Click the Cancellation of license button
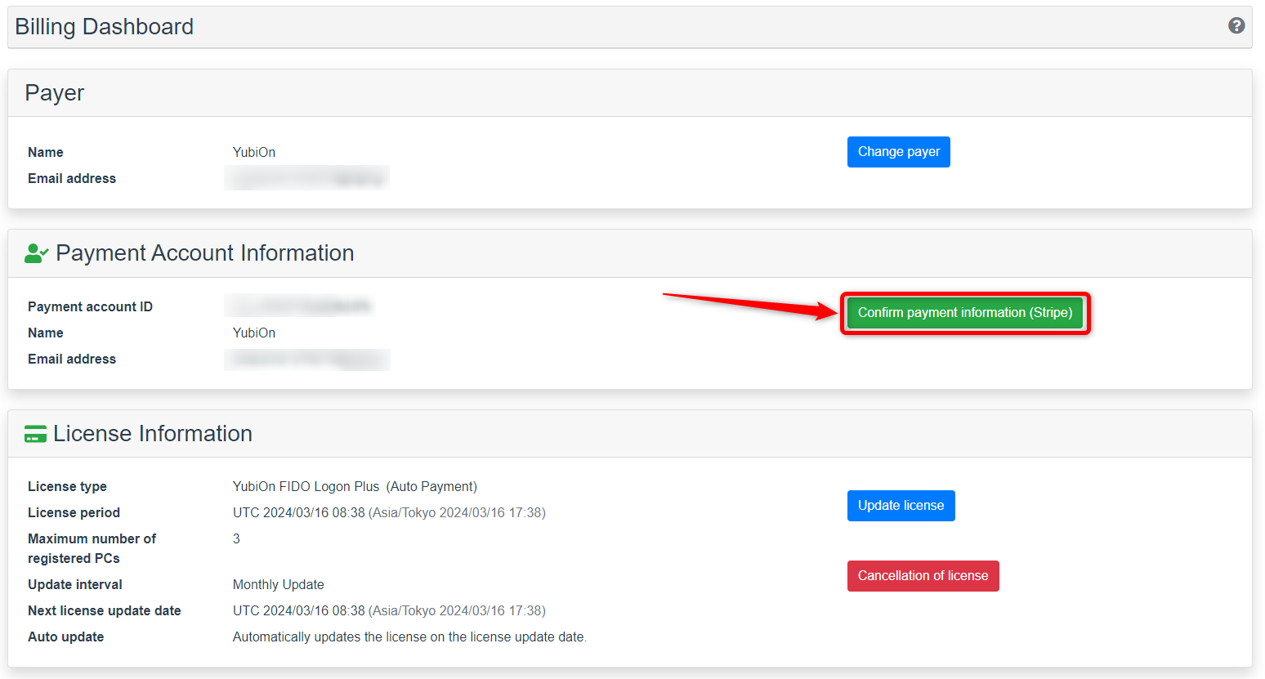This screenshot has height=679, width=1265. pos(923,576)
